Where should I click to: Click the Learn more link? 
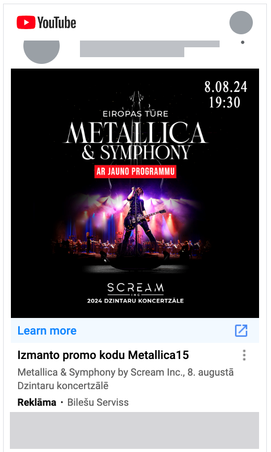(x=47, y=330)
